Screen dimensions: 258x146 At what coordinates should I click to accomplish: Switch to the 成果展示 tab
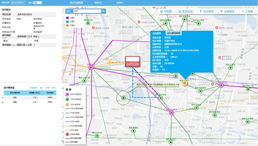point(120,3)
